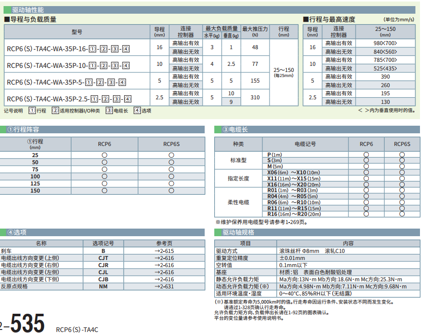Select the '滚珠丝杆 Φ8mm 滚轧C10' value

(312, 251)
